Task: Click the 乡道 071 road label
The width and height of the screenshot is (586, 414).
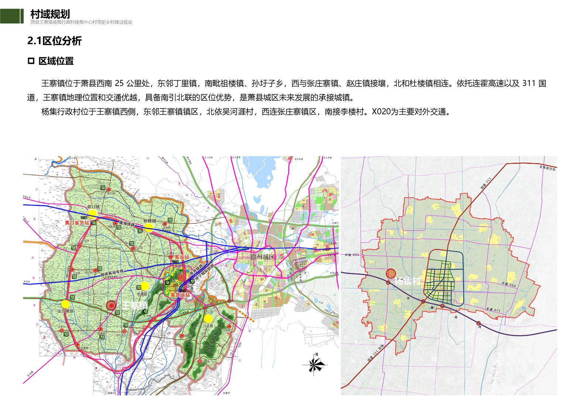Action: [x=493, y=310]
